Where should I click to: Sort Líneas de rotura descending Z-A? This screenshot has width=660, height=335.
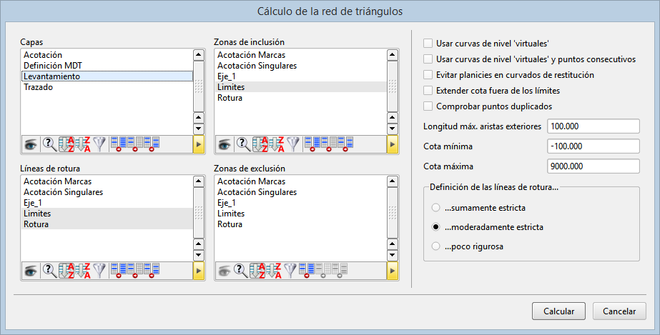pyautogui.click(x=83, y=271)
